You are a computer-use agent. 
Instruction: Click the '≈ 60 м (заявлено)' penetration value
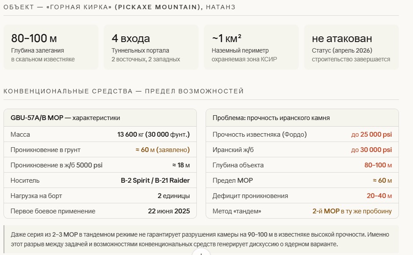(163, 150)
